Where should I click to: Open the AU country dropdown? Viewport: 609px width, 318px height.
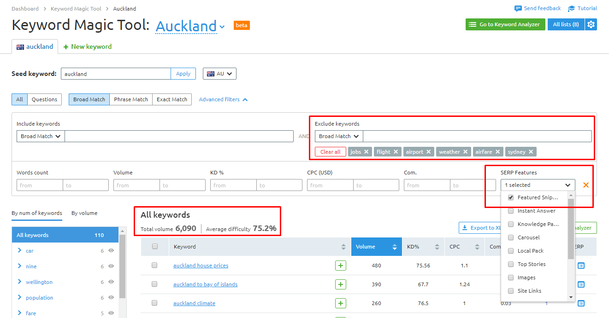(219, 73)
